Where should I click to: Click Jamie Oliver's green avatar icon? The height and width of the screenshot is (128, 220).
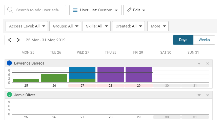pos(9,95)
